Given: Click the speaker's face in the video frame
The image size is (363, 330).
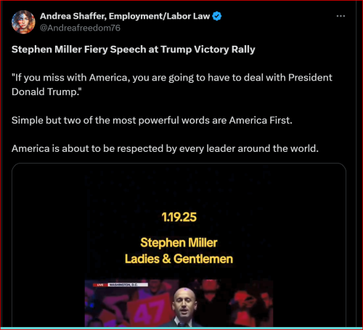Looking at the screenshot, I should 184,302.
